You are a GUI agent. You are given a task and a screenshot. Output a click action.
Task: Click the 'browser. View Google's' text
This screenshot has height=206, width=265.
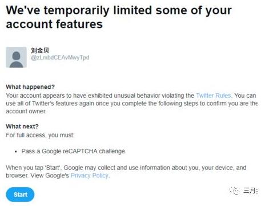click(37, 175)
